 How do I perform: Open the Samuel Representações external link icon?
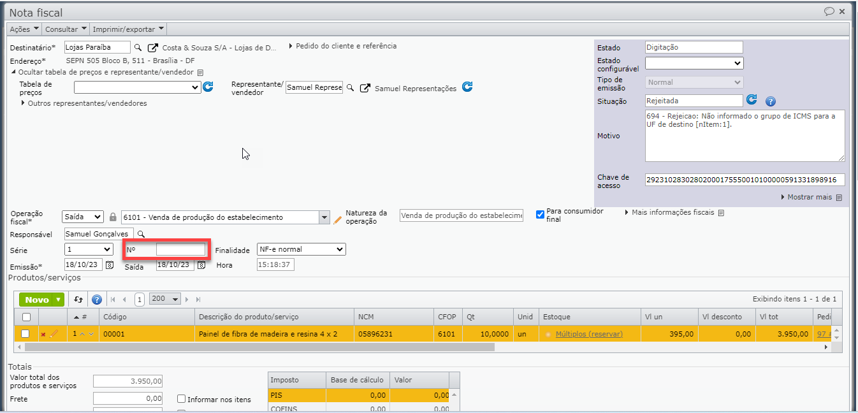(365, 88)
